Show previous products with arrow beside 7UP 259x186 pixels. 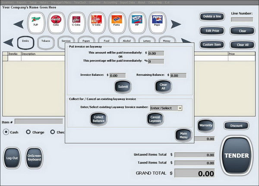pos(19,24)
